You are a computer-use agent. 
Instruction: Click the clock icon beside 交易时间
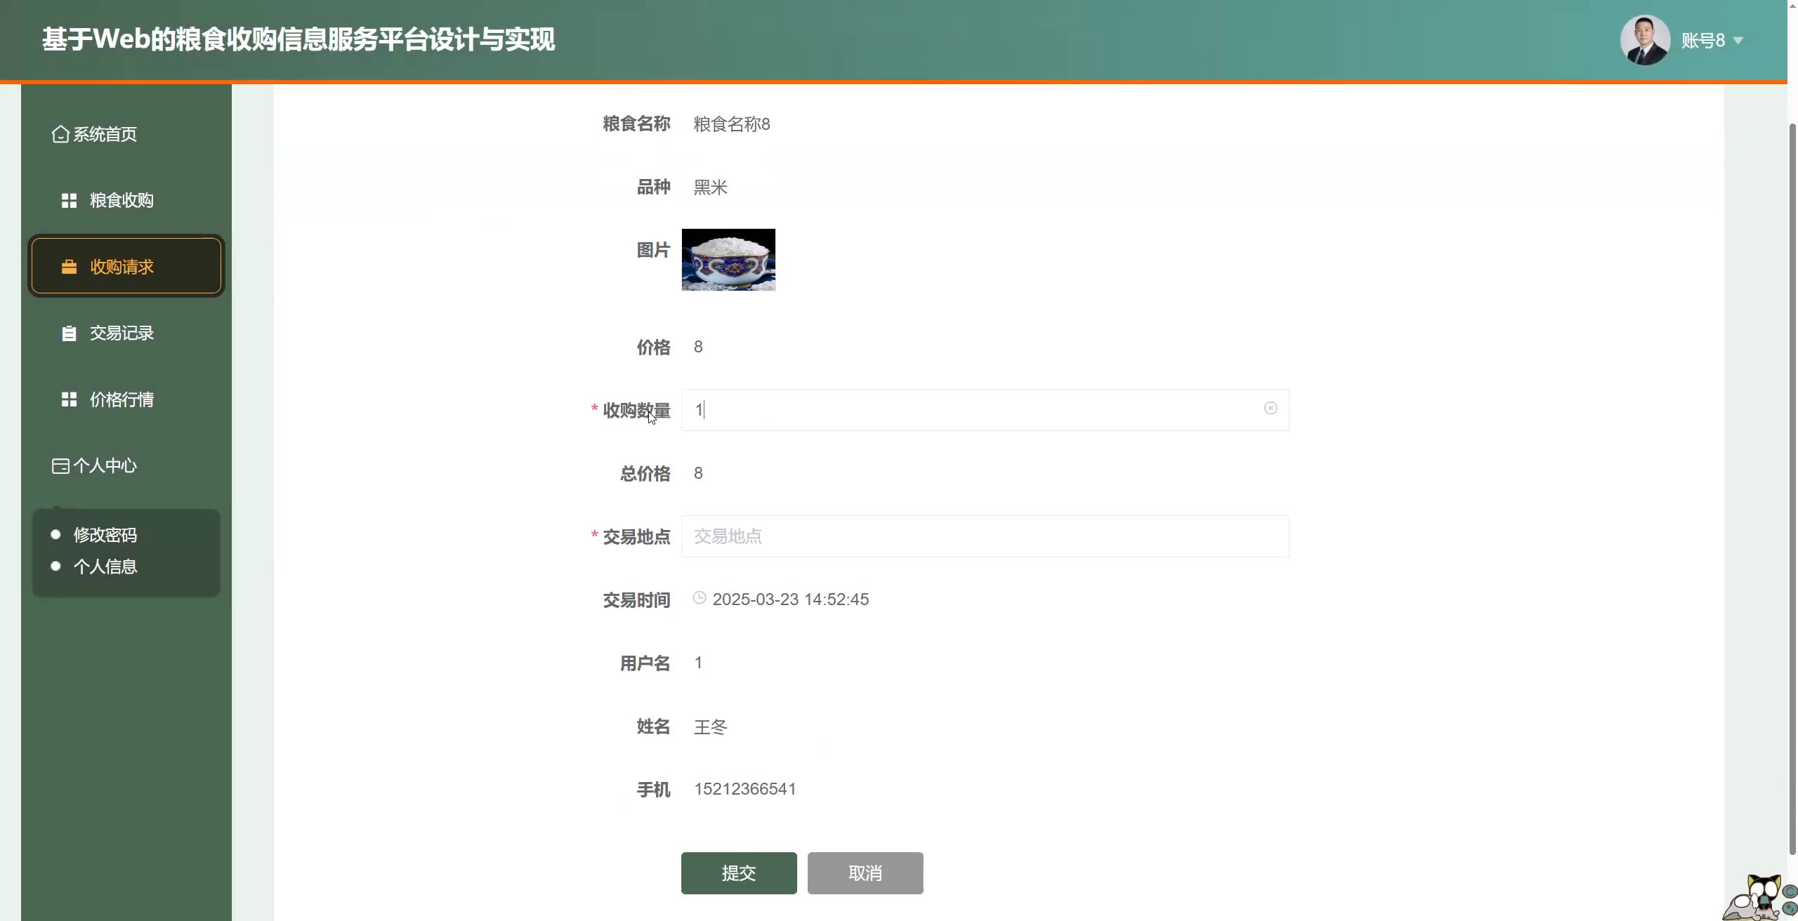pos(700,598)
